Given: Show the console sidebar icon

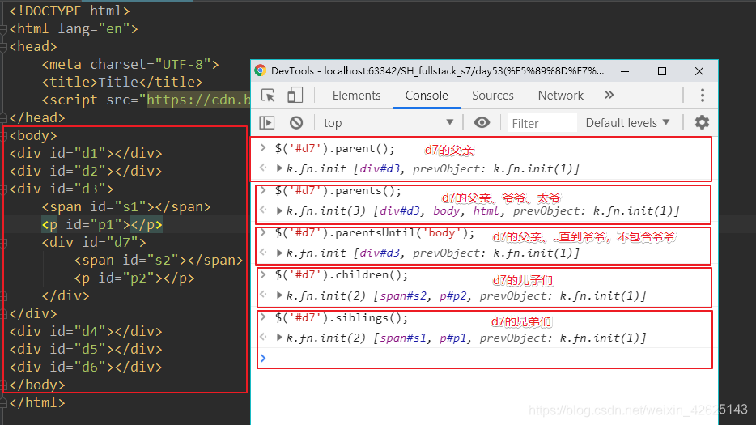Looking at the screenshot, I should point(266,122).
